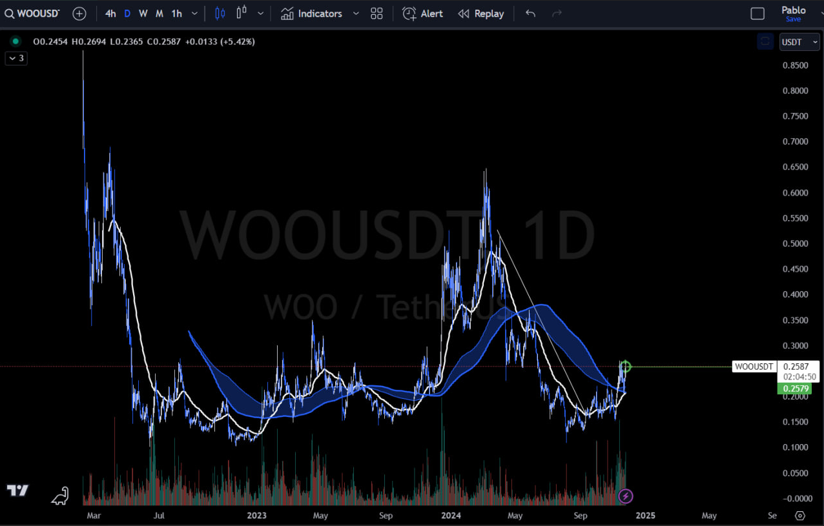Viewport: 824px width, 526px height.
Task: Switch to the 4h timeframe
Action: click(110, 13)
